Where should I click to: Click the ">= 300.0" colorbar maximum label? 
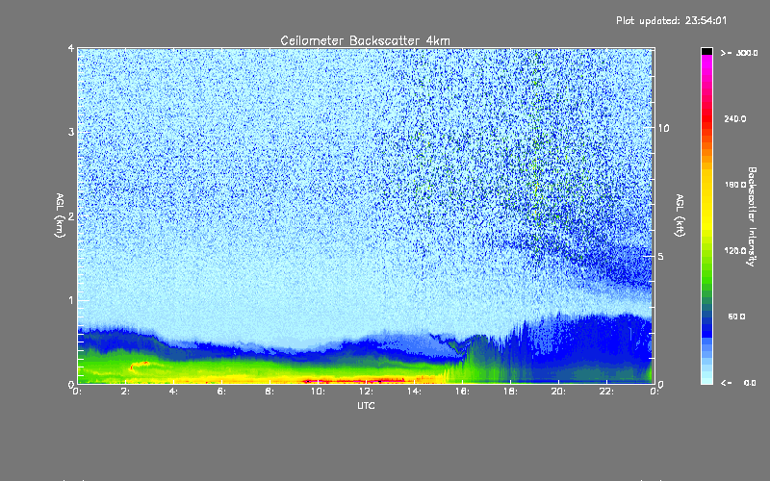click(739, 53)
